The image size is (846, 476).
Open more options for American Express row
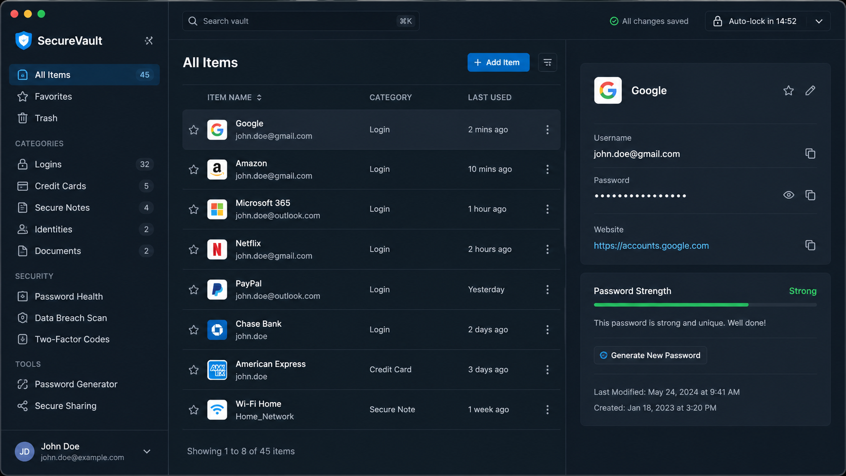pos(547,370)
